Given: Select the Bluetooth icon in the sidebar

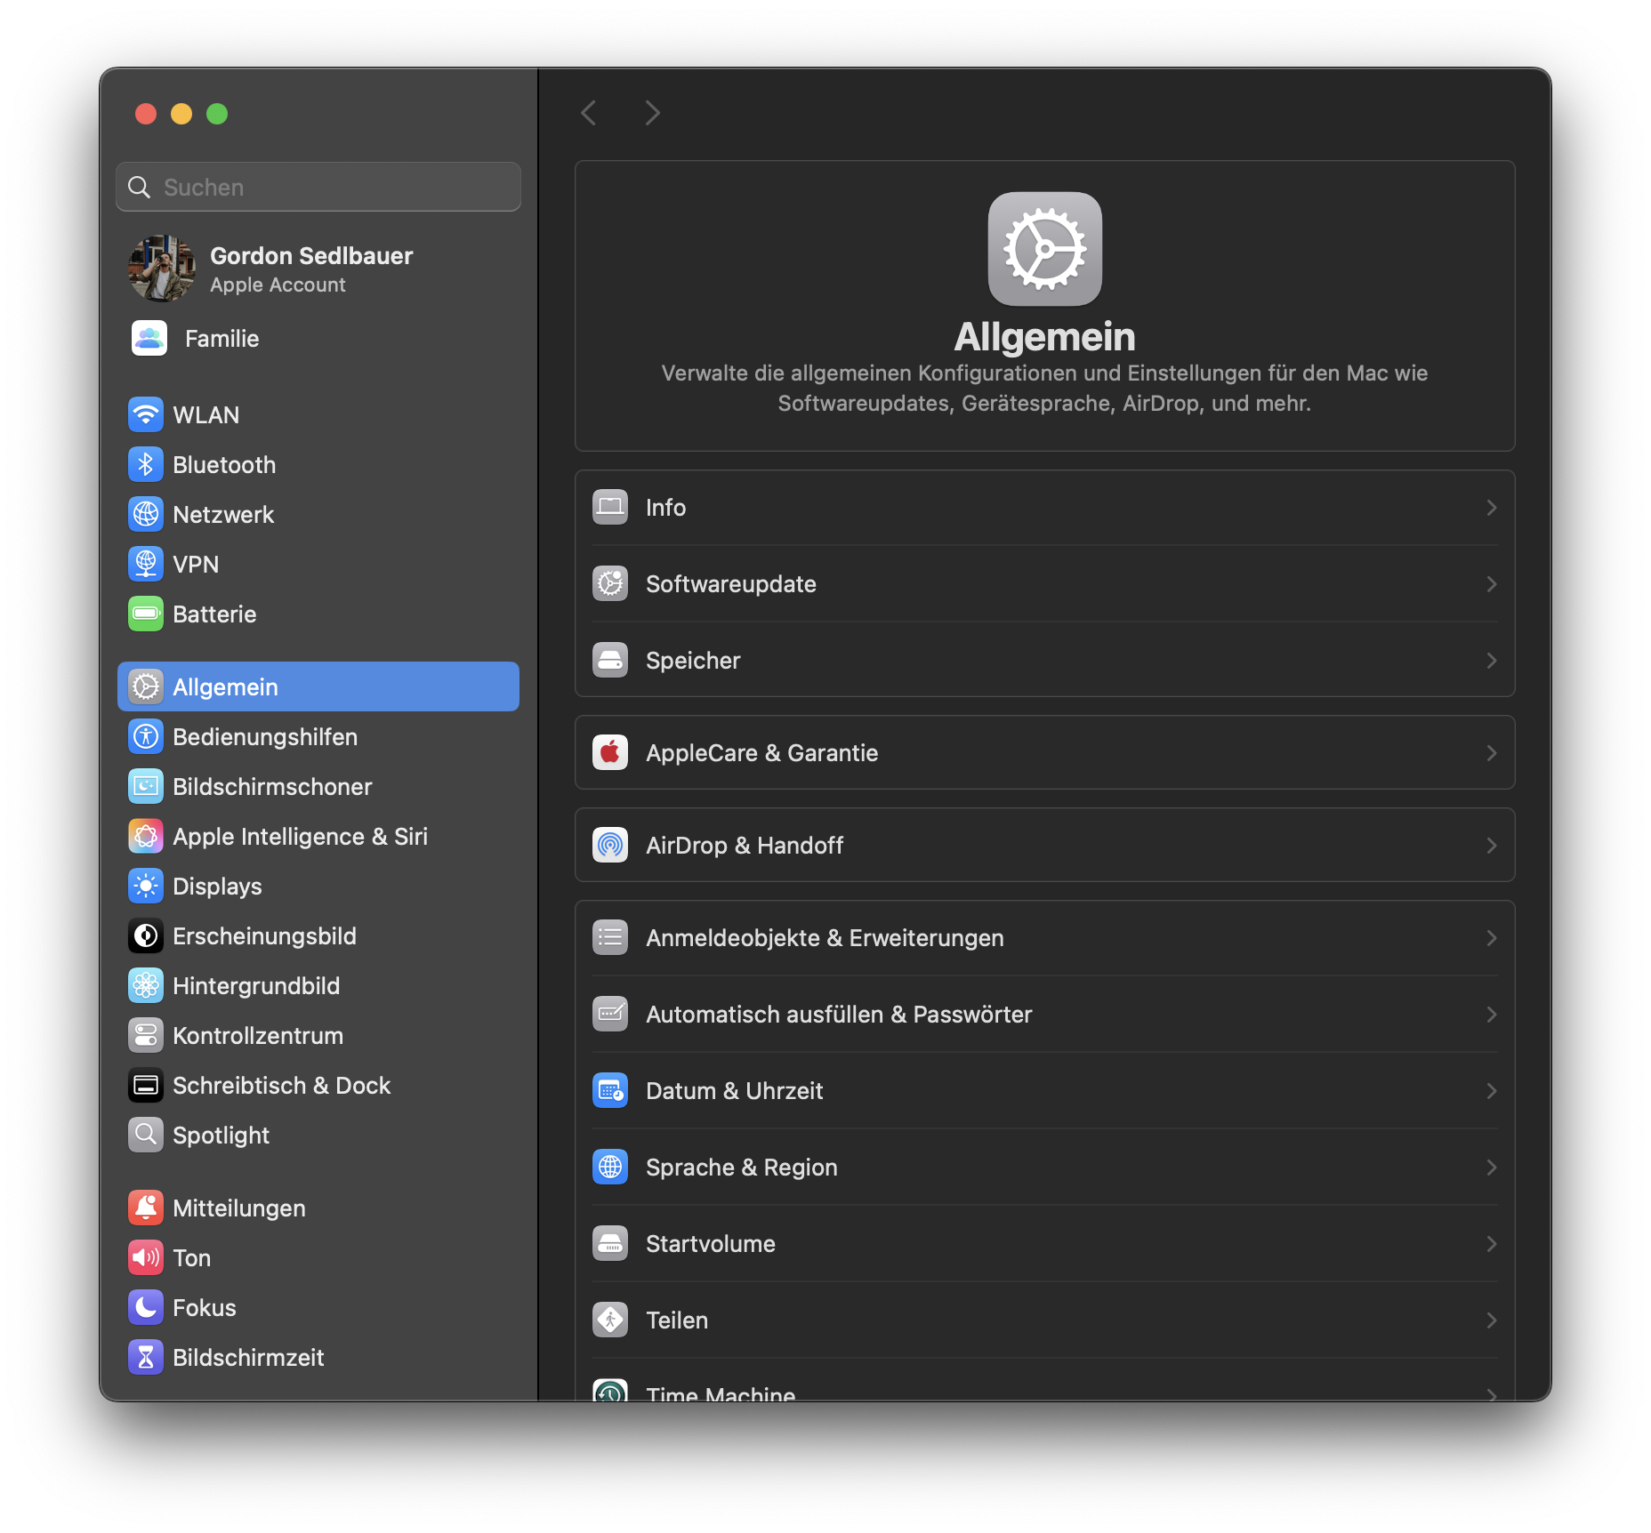Looking at the screenshot, I should [146, 464].
